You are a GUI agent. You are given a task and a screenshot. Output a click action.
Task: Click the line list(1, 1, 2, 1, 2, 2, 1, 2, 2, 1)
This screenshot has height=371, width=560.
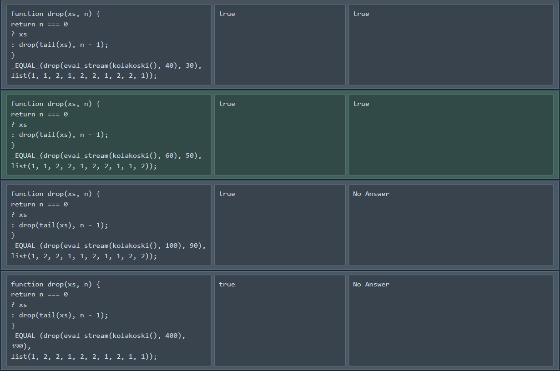point(84,76)
